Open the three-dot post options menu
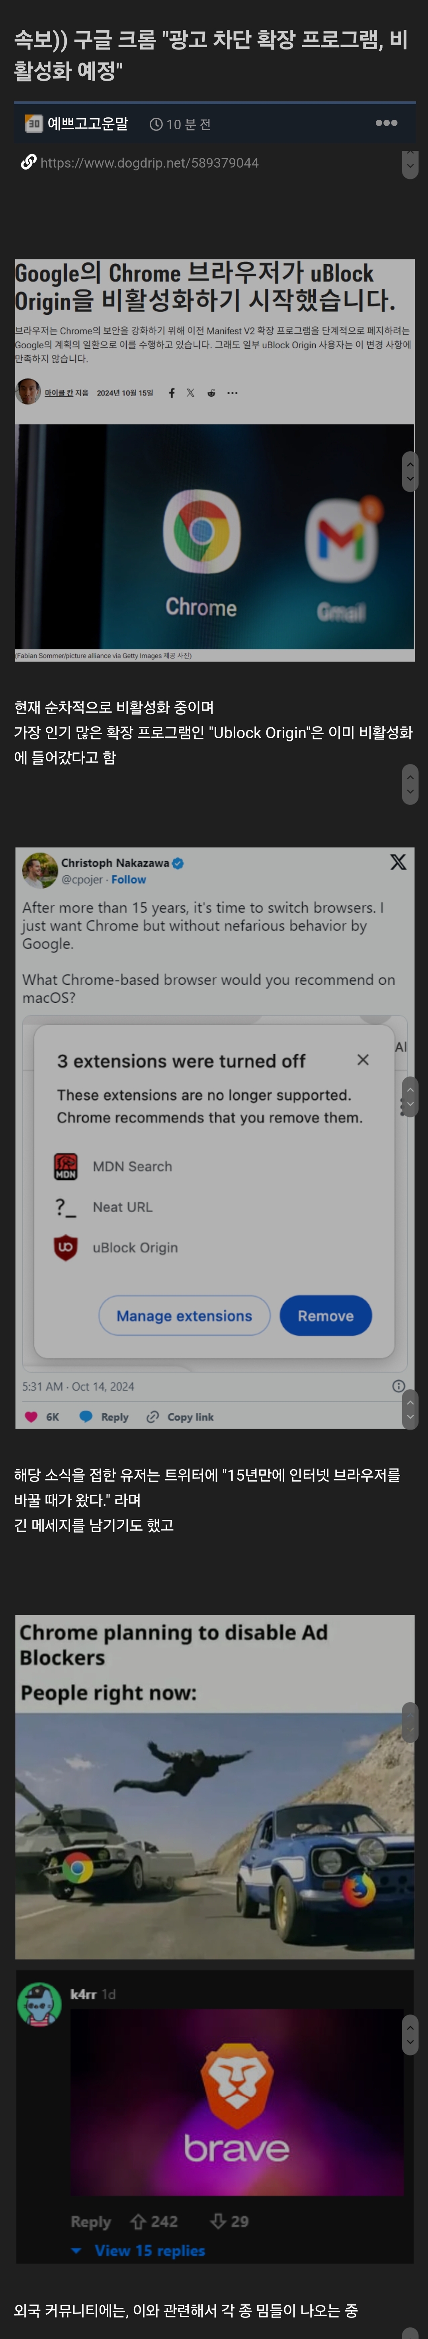This screenshot has width=428, height=2339. pos(386,122)
